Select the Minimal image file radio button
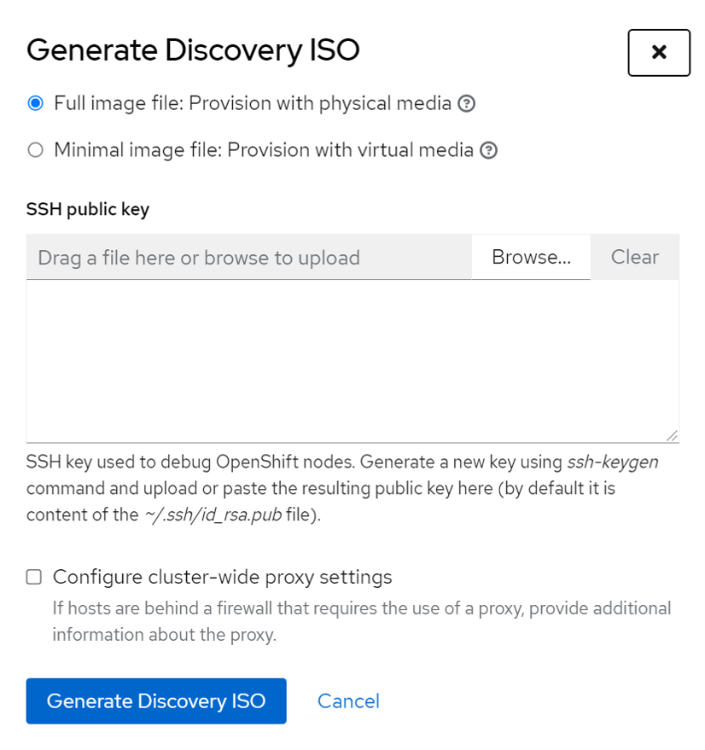This screenshot has width=705, height=750. [35, 151]
